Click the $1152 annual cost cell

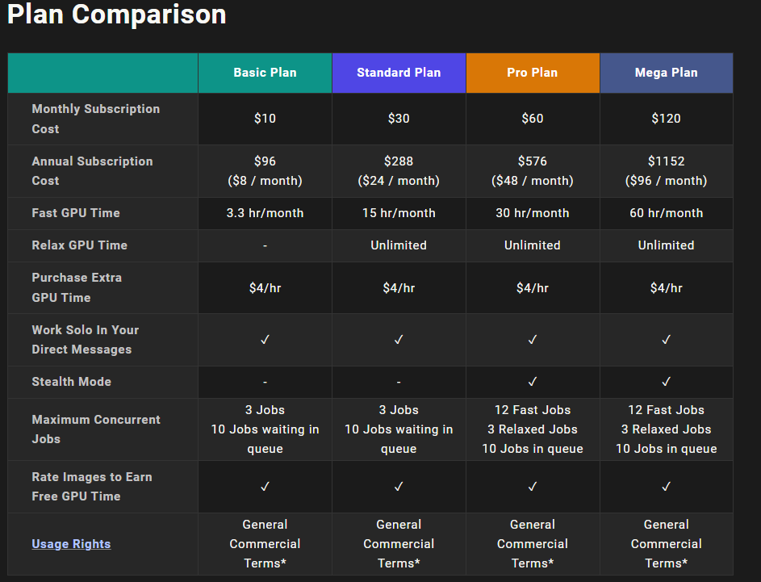(667, 171)
